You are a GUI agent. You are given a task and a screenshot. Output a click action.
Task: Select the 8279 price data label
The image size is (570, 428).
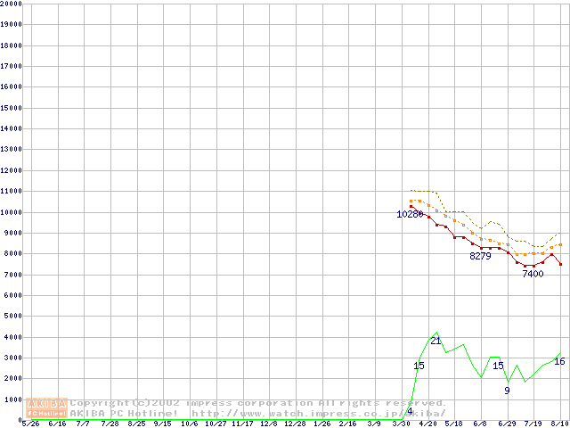(480, 256)
